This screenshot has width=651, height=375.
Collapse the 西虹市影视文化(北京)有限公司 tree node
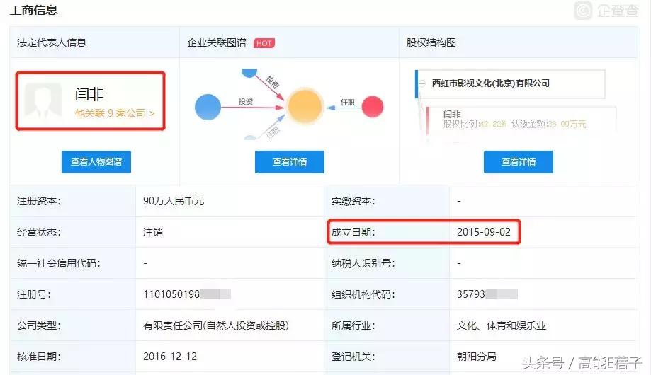[x=422, y=83]
